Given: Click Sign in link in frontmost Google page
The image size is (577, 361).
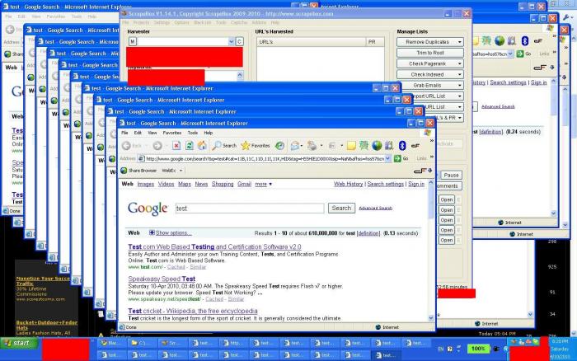Looking at the screenshot, I should (416, 184).
